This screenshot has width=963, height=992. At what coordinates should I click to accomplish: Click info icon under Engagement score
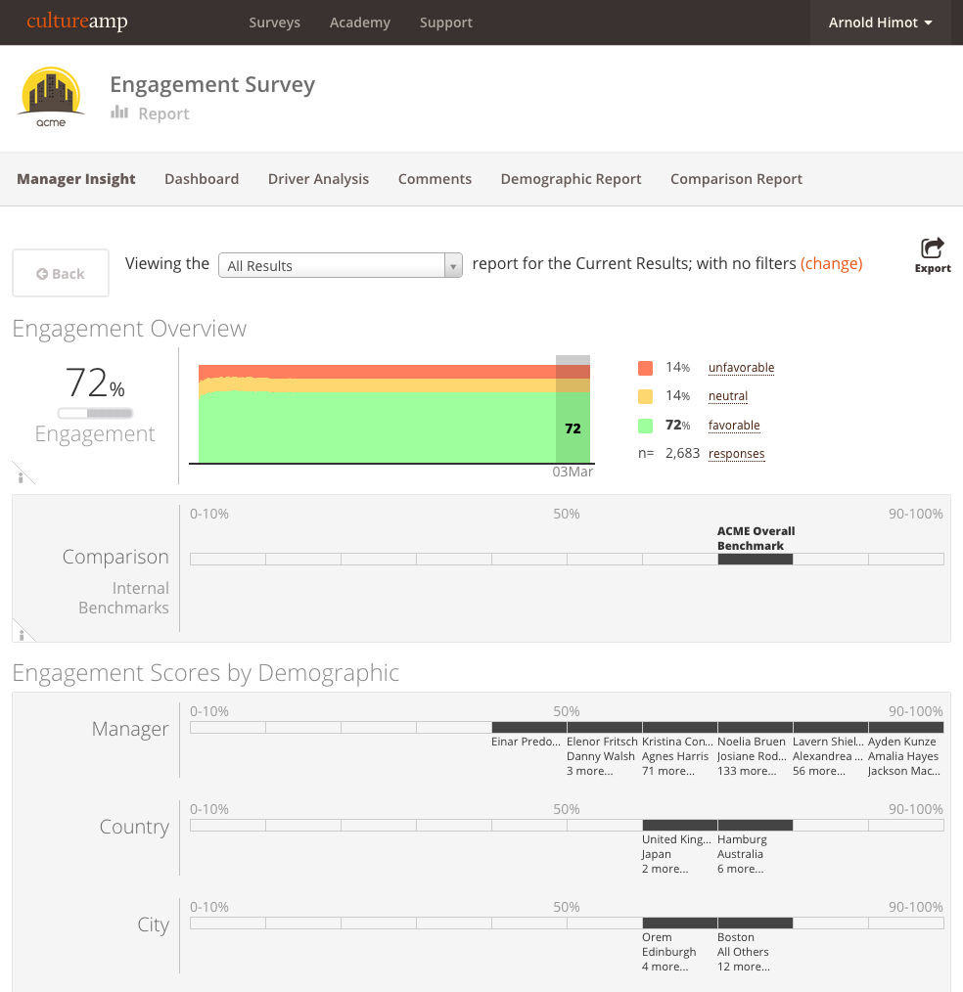(x=22, y=476)
